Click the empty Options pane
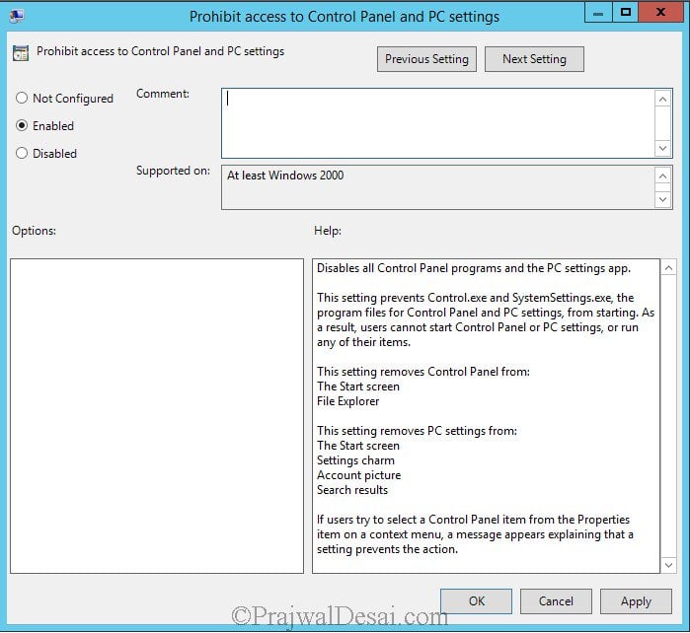Screen dimensions: 690x633 pos(157,416)
